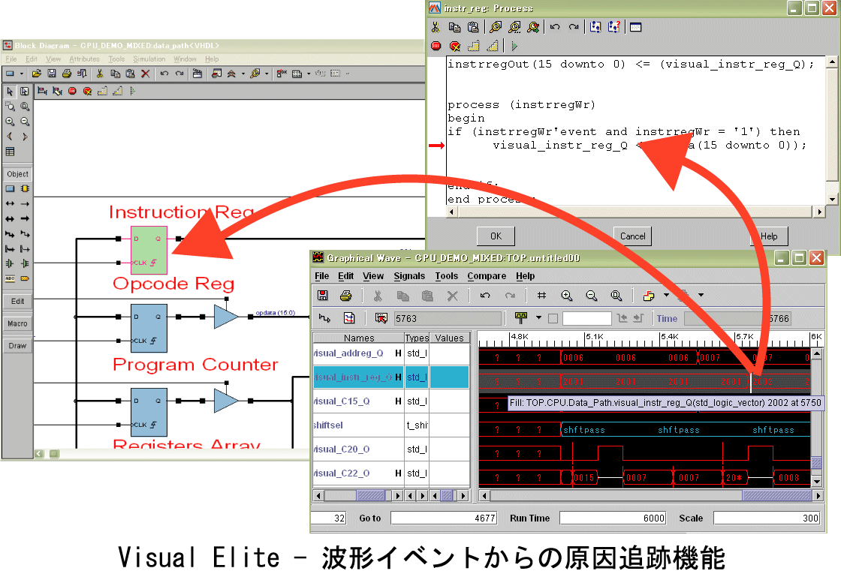This screenshot has width=841, height=571.
Task: Click the cursor marker icon beside 5763 field
Action: pos(381,318)
